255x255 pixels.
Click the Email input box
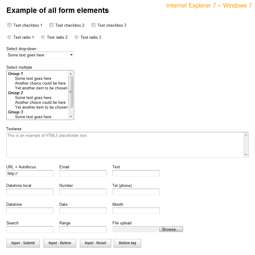[83, 173]
